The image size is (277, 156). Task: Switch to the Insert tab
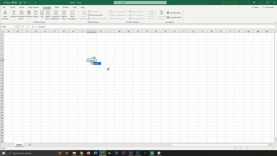point(22,7)
